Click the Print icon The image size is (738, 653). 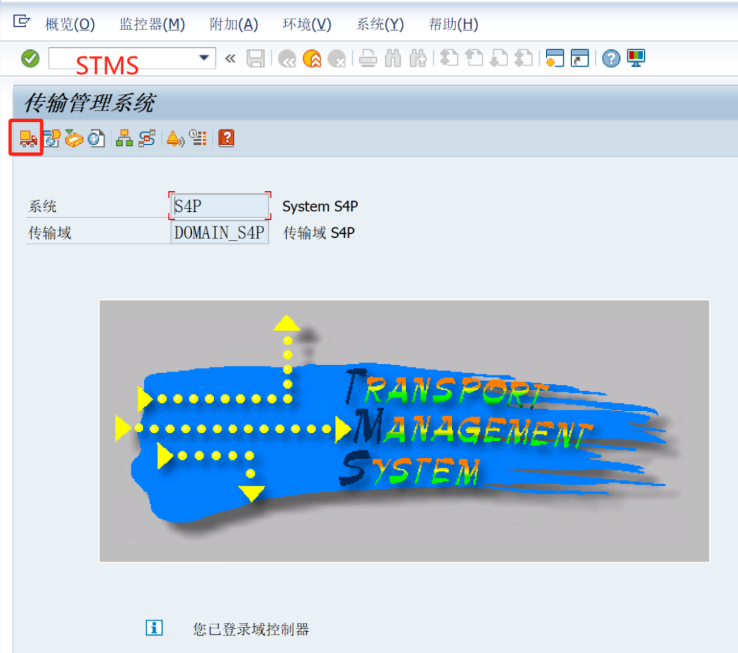(x=368, y=59)
